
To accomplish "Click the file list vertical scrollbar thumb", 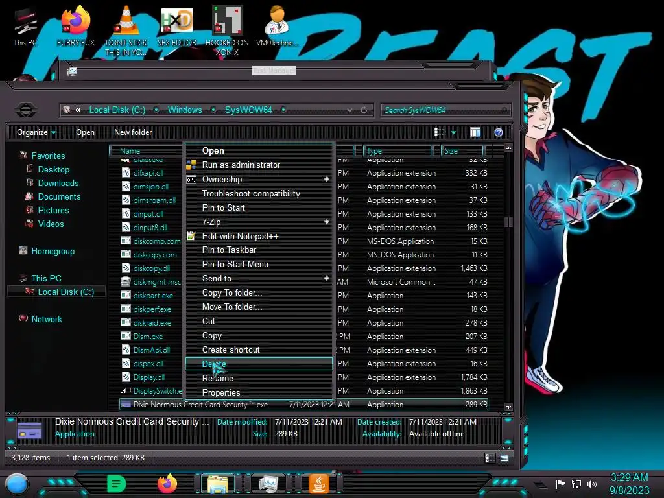I will click(508, 222).
